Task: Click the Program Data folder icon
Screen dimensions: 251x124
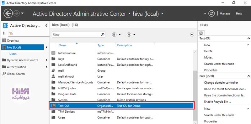Action: point(53,94)
